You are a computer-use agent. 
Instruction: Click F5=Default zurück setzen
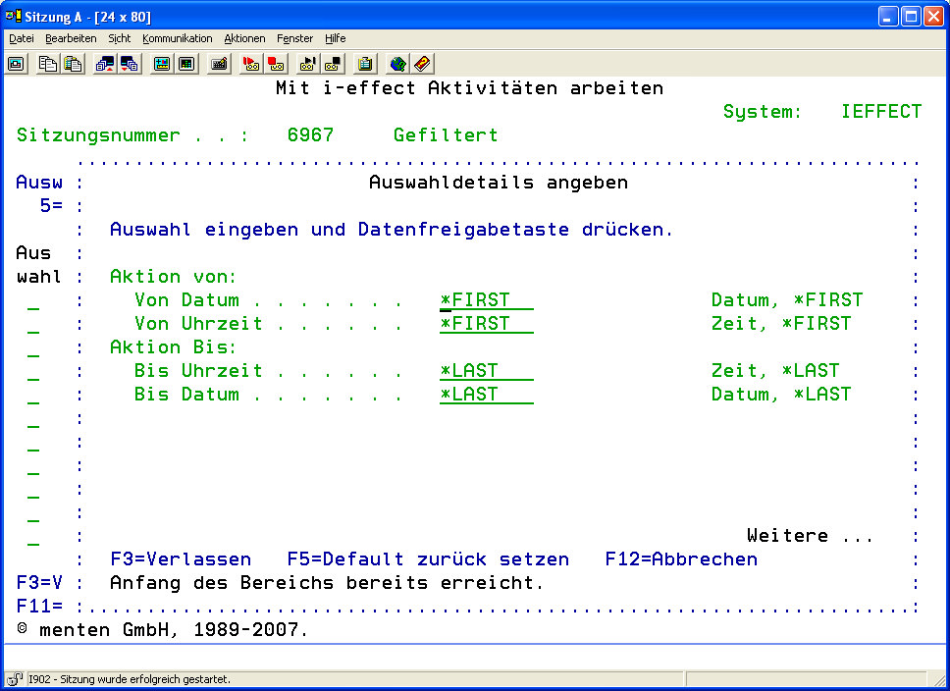[x=428, y=559]
